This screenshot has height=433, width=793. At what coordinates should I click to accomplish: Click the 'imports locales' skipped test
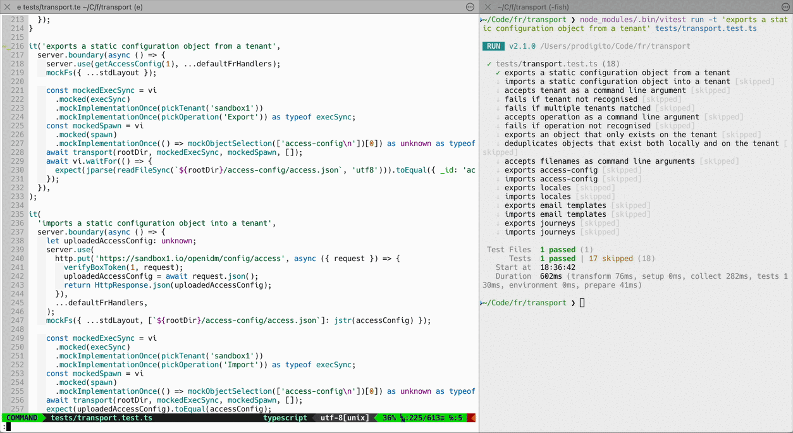[x=538, y=197]
